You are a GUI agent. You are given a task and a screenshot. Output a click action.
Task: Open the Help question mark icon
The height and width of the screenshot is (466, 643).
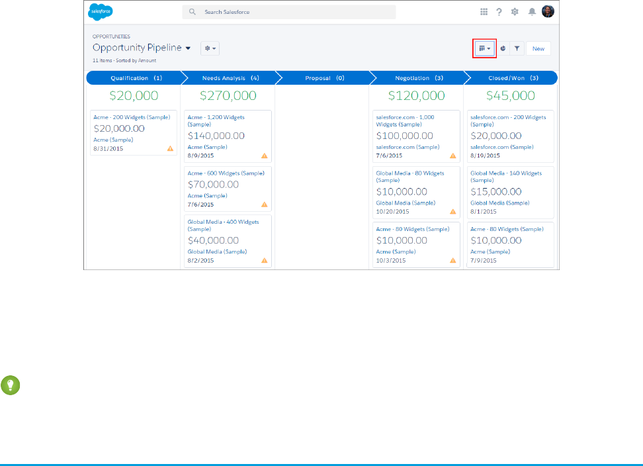(499, 12)
